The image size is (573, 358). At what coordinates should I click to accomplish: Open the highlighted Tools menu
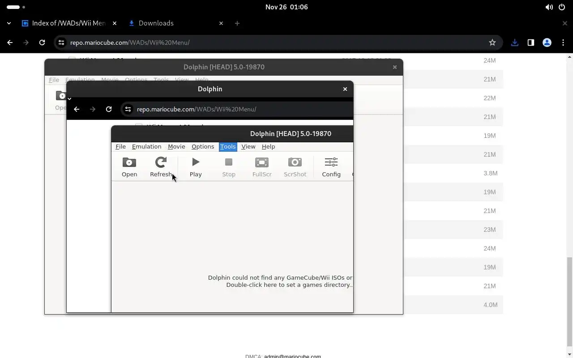(x=228, y=147)
